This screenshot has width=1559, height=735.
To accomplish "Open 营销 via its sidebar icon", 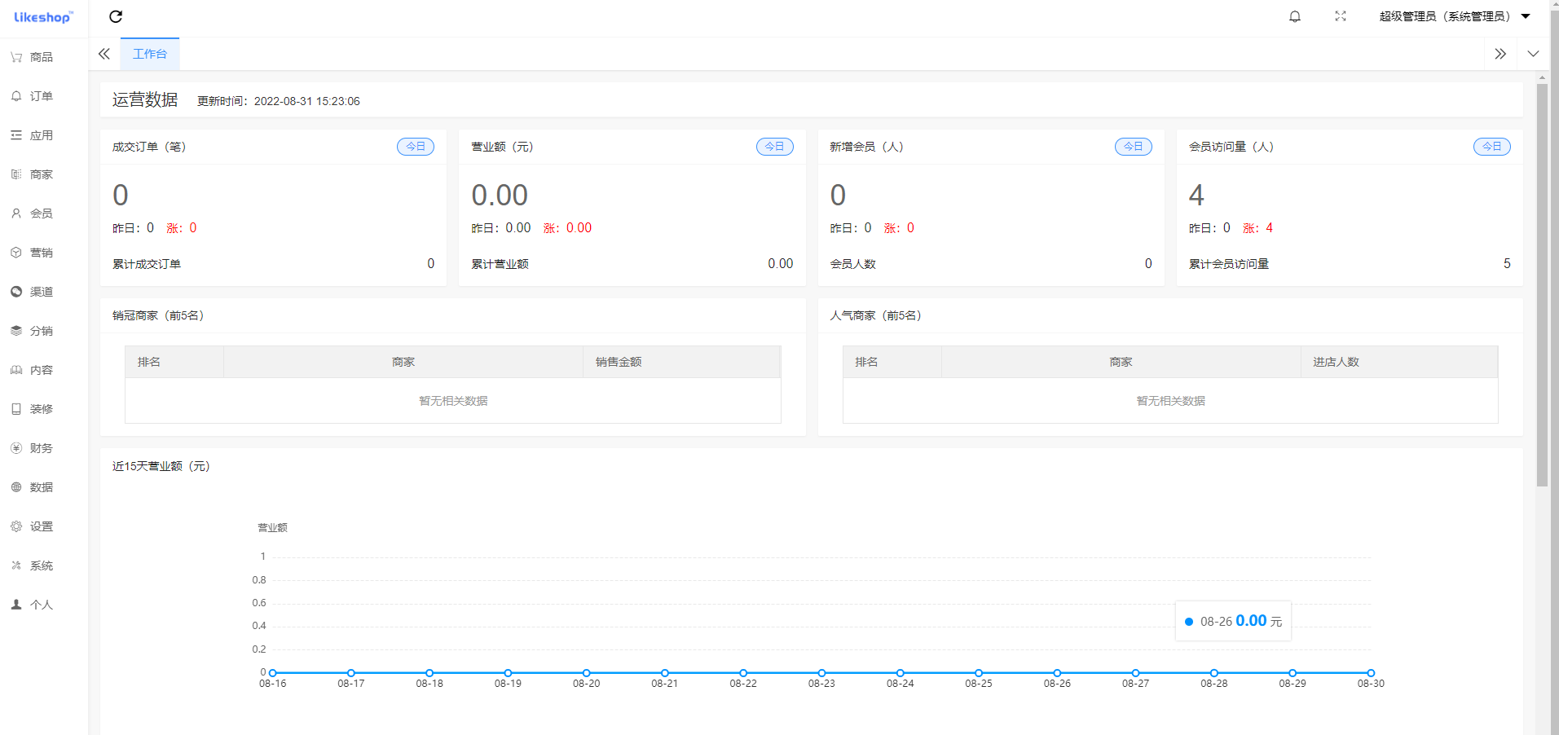I will tap(16, 253).
